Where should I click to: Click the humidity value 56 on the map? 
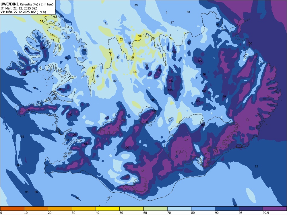coord(110,53)
